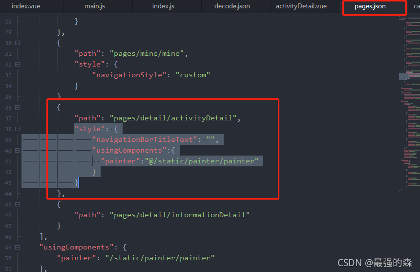Click the "painter" key on line 41
420x272 pixels.
121,161
